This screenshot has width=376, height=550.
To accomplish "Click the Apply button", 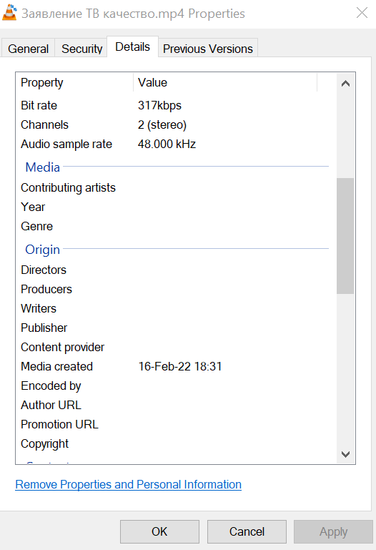I will [x=333, y=531].
